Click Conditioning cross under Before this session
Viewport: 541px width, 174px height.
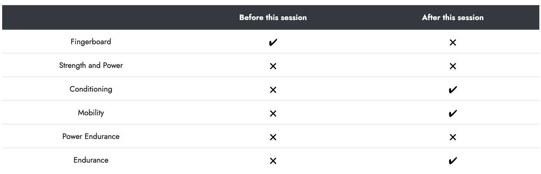pos(273,90)
